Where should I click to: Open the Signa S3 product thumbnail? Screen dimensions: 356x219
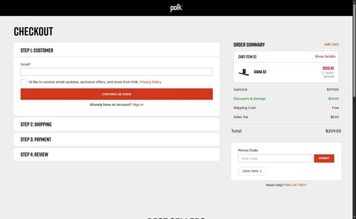244,72
